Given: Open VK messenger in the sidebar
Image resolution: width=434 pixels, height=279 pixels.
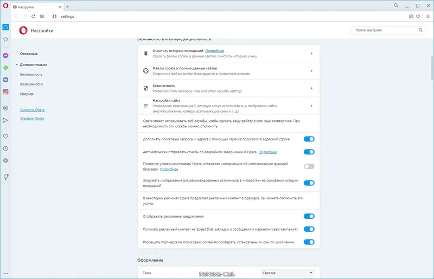Looking at the screenshot, I should [x=5, y=80].
